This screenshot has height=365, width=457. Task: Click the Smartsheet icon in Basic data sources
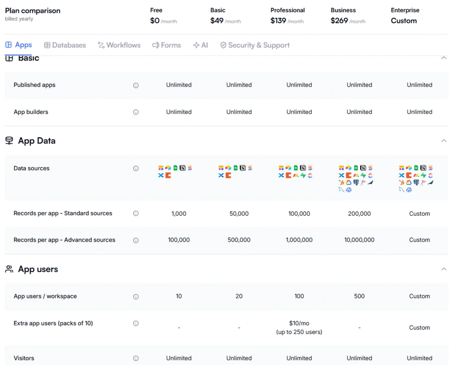click(x=250, y=168)
